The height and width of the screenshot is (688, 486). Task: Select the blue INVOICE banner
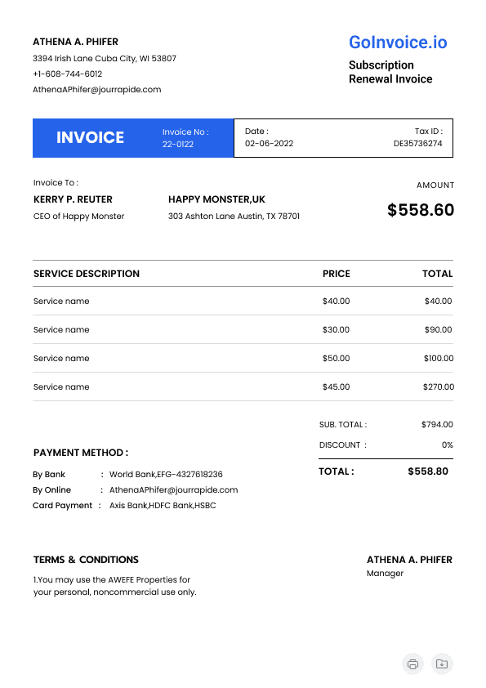[x=133, y=138]
